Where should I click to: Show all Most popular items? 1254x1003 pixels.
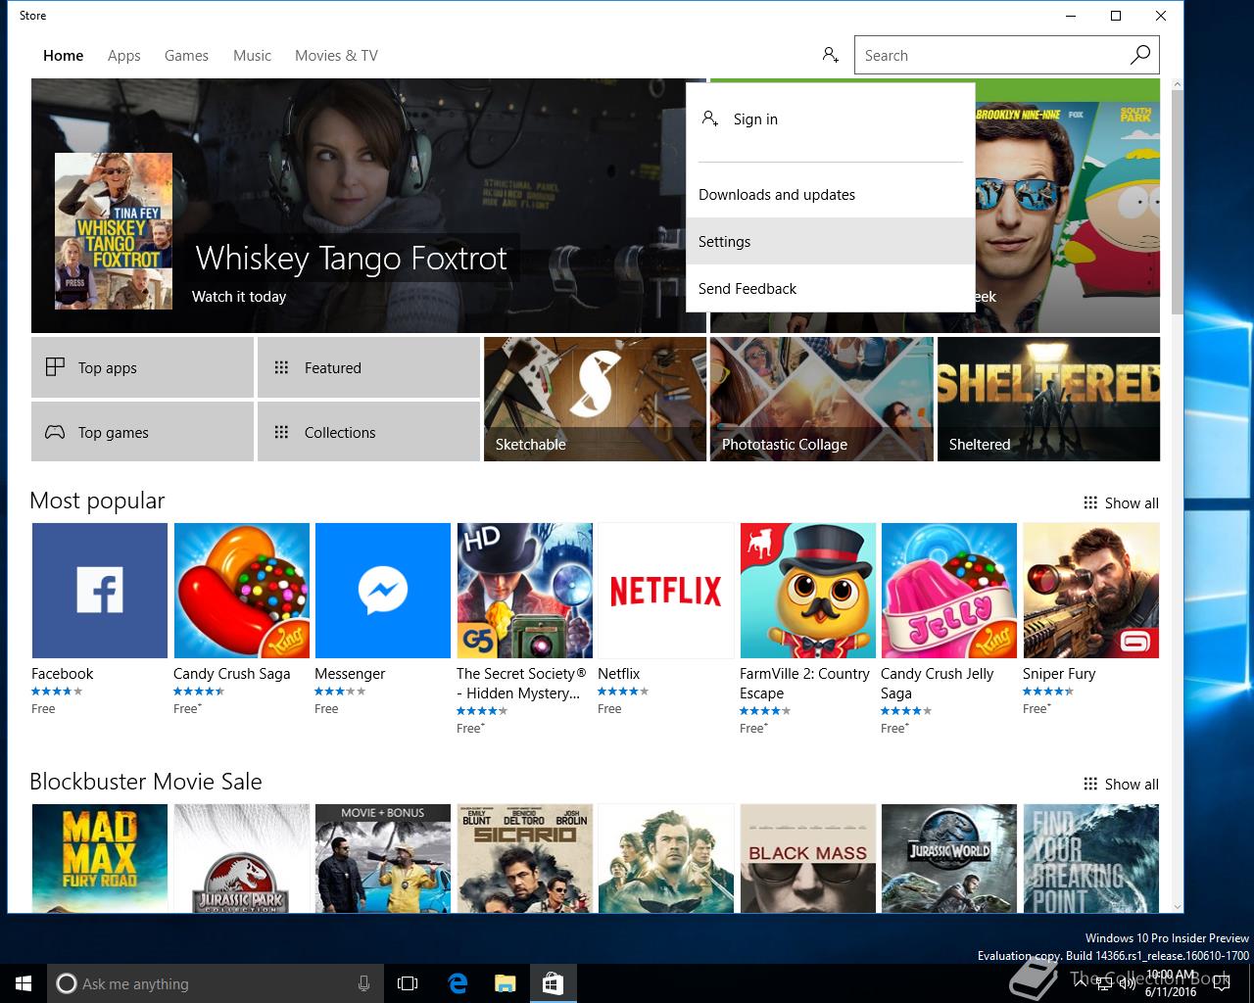(x=1121, y=502)
